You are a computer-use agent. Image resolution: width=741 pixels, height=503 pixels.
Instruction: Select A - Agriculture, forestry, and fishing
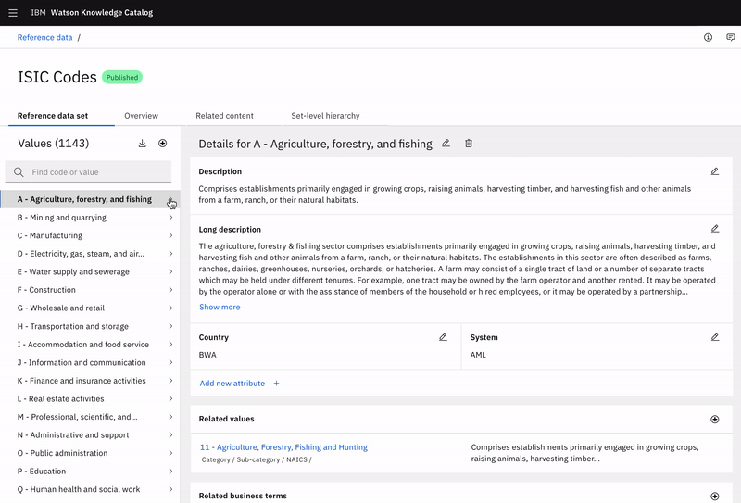pos(90,199)
